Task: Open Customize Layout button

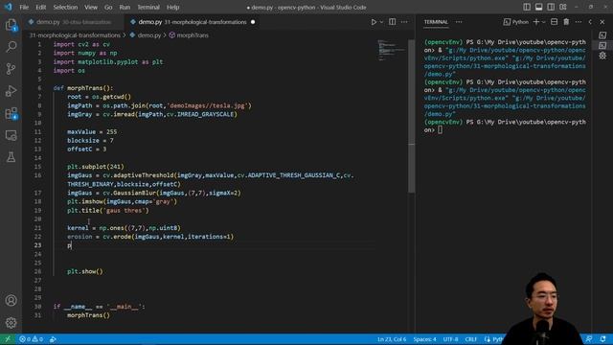Action: (563, 7)
